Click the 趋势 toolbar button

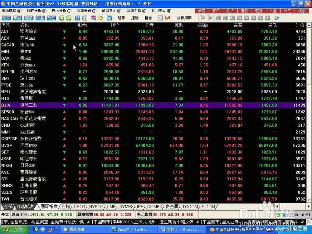(121, 18)
